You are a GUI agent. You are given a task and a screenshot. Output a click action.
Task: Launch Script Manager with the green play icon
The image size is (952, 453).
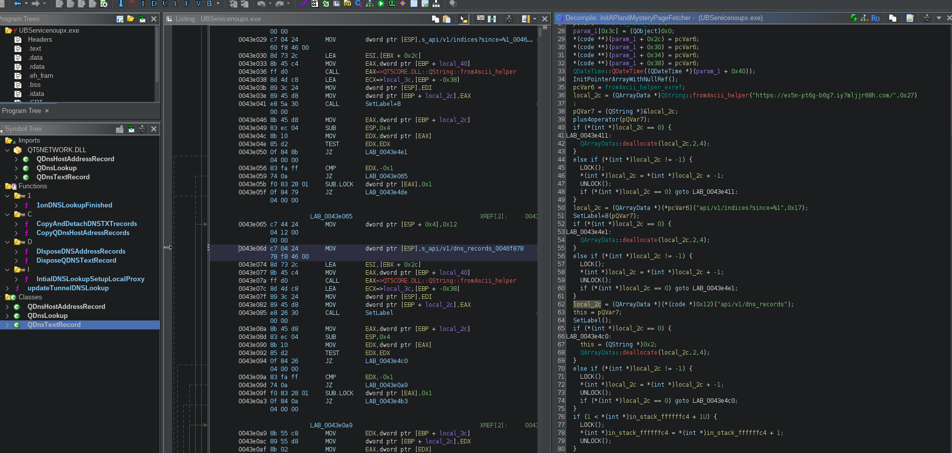[x=381, y=4]
